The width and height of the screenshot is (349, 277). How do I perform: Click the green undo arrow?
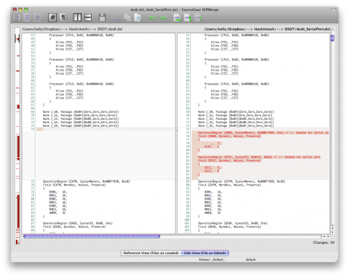(152, 17)
